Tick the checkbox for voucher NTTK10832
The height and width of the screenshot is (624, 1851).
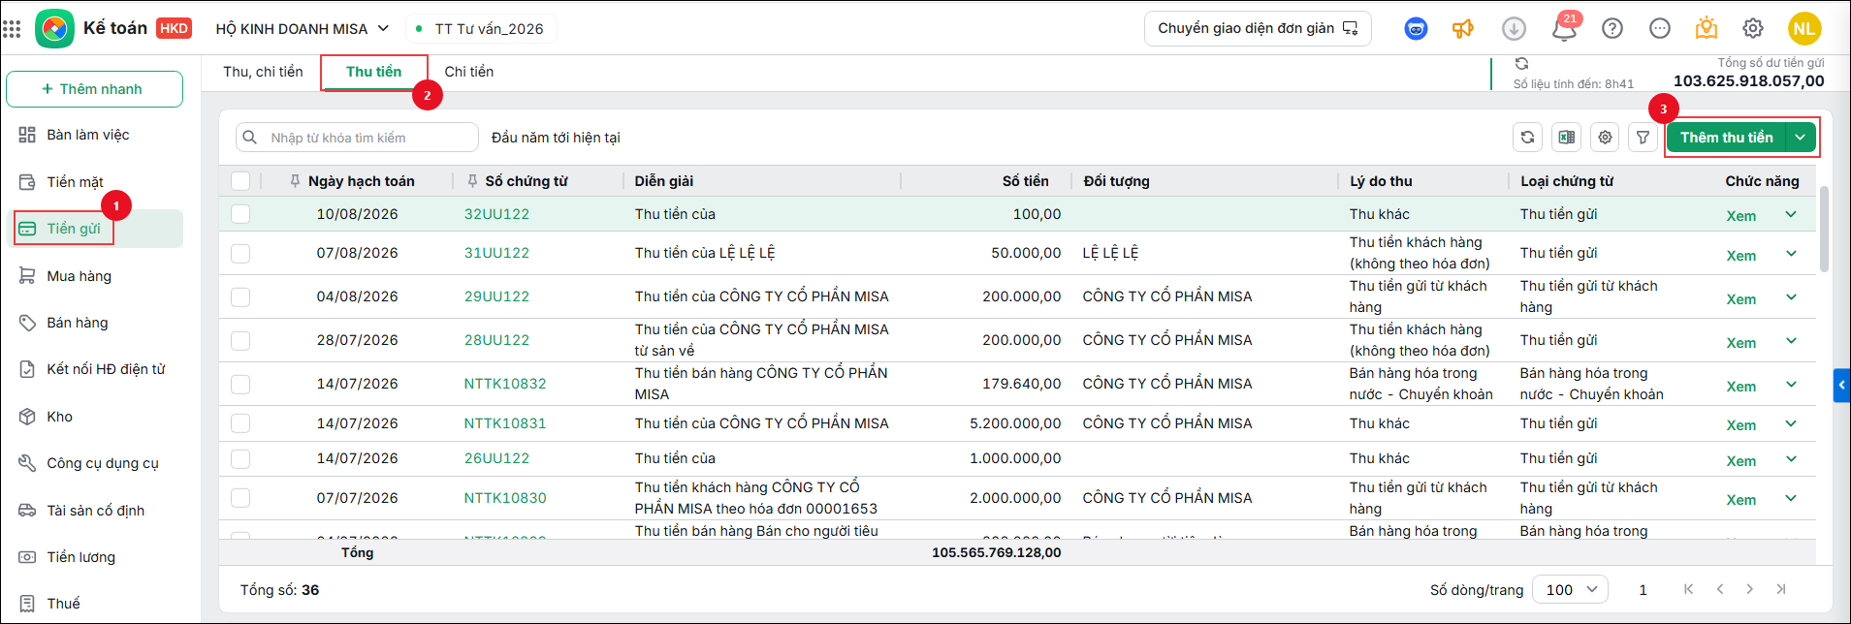(240, 385)
